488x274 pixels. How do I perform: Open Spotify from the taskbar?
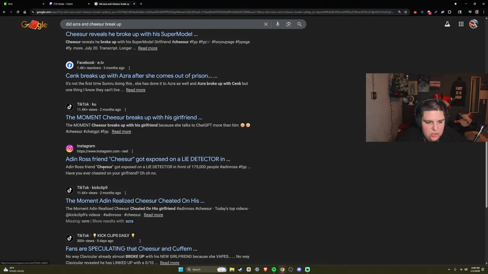[x=274, y=269]
